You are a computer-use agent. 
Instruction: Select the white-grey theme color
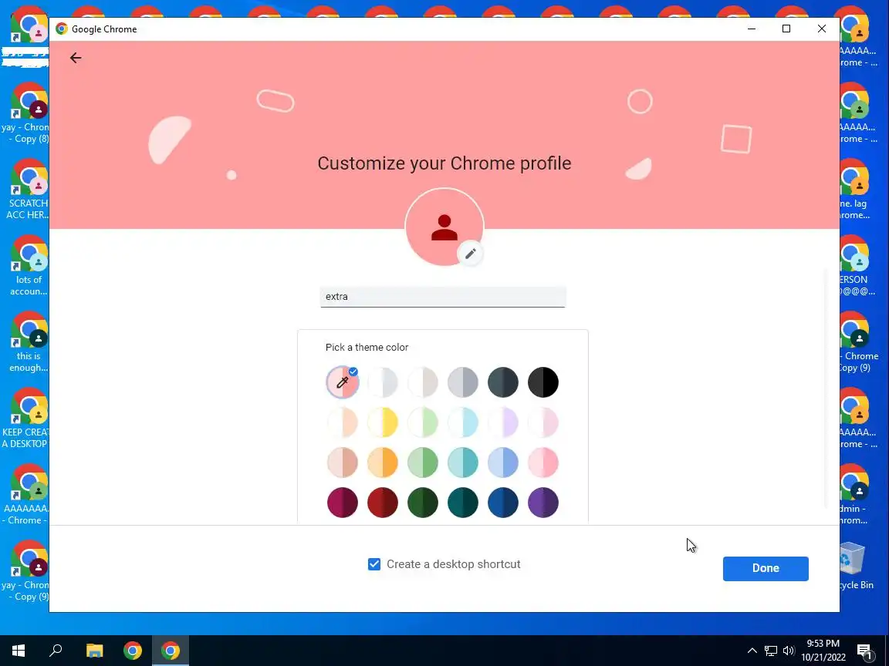point(383,382)
